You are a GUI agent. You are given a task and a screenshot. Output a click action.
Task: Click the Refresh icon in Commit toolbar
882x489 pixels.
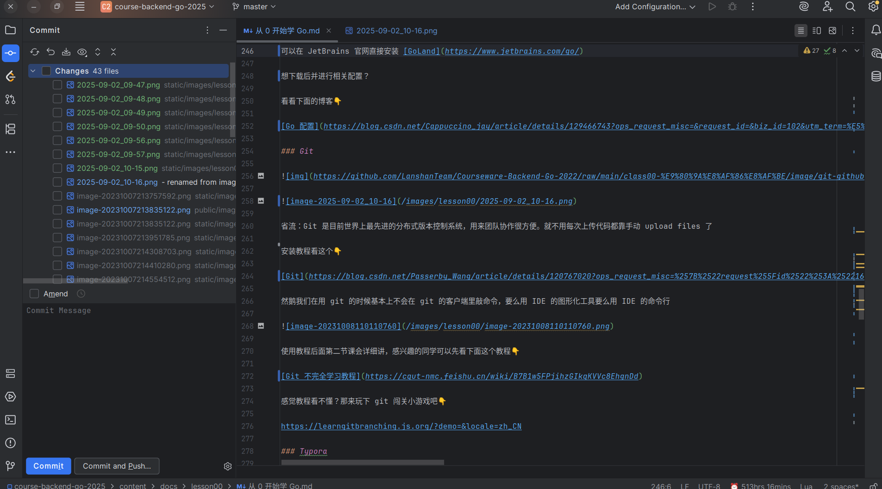click(x=35, y=52)
